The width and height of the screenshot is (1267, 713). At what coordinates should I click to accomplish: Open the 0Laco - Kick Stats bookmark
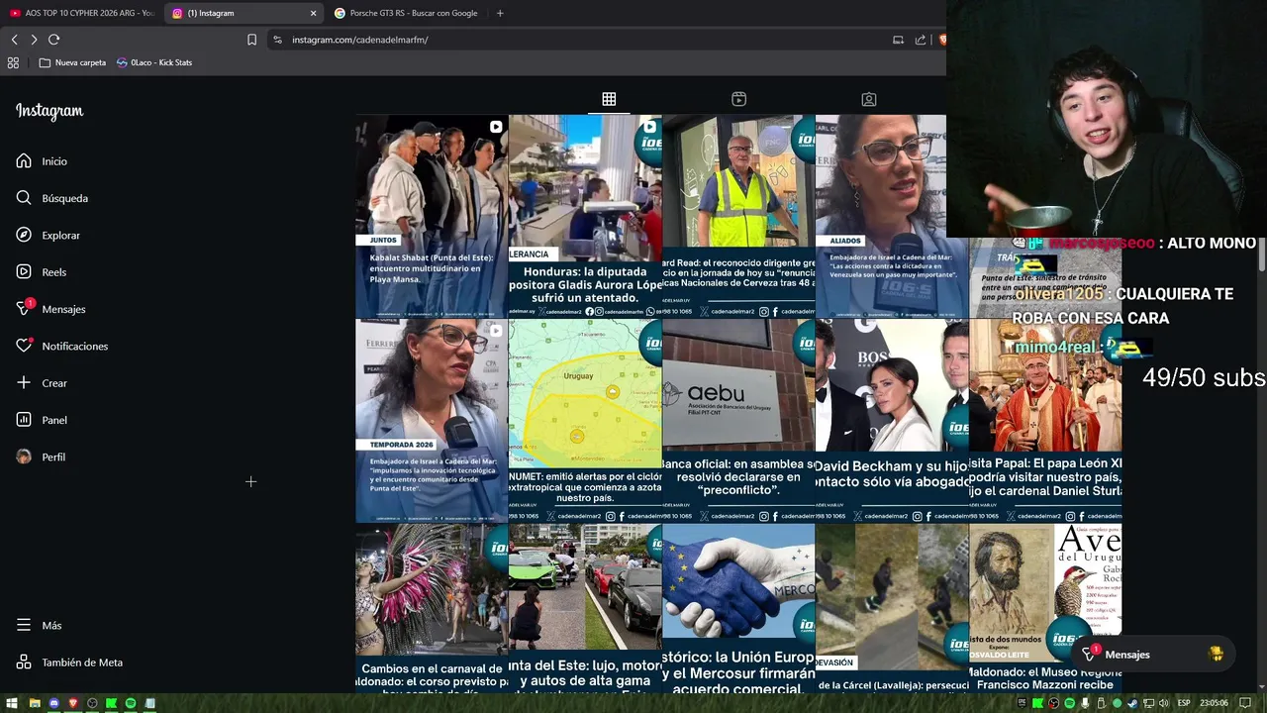154,62
